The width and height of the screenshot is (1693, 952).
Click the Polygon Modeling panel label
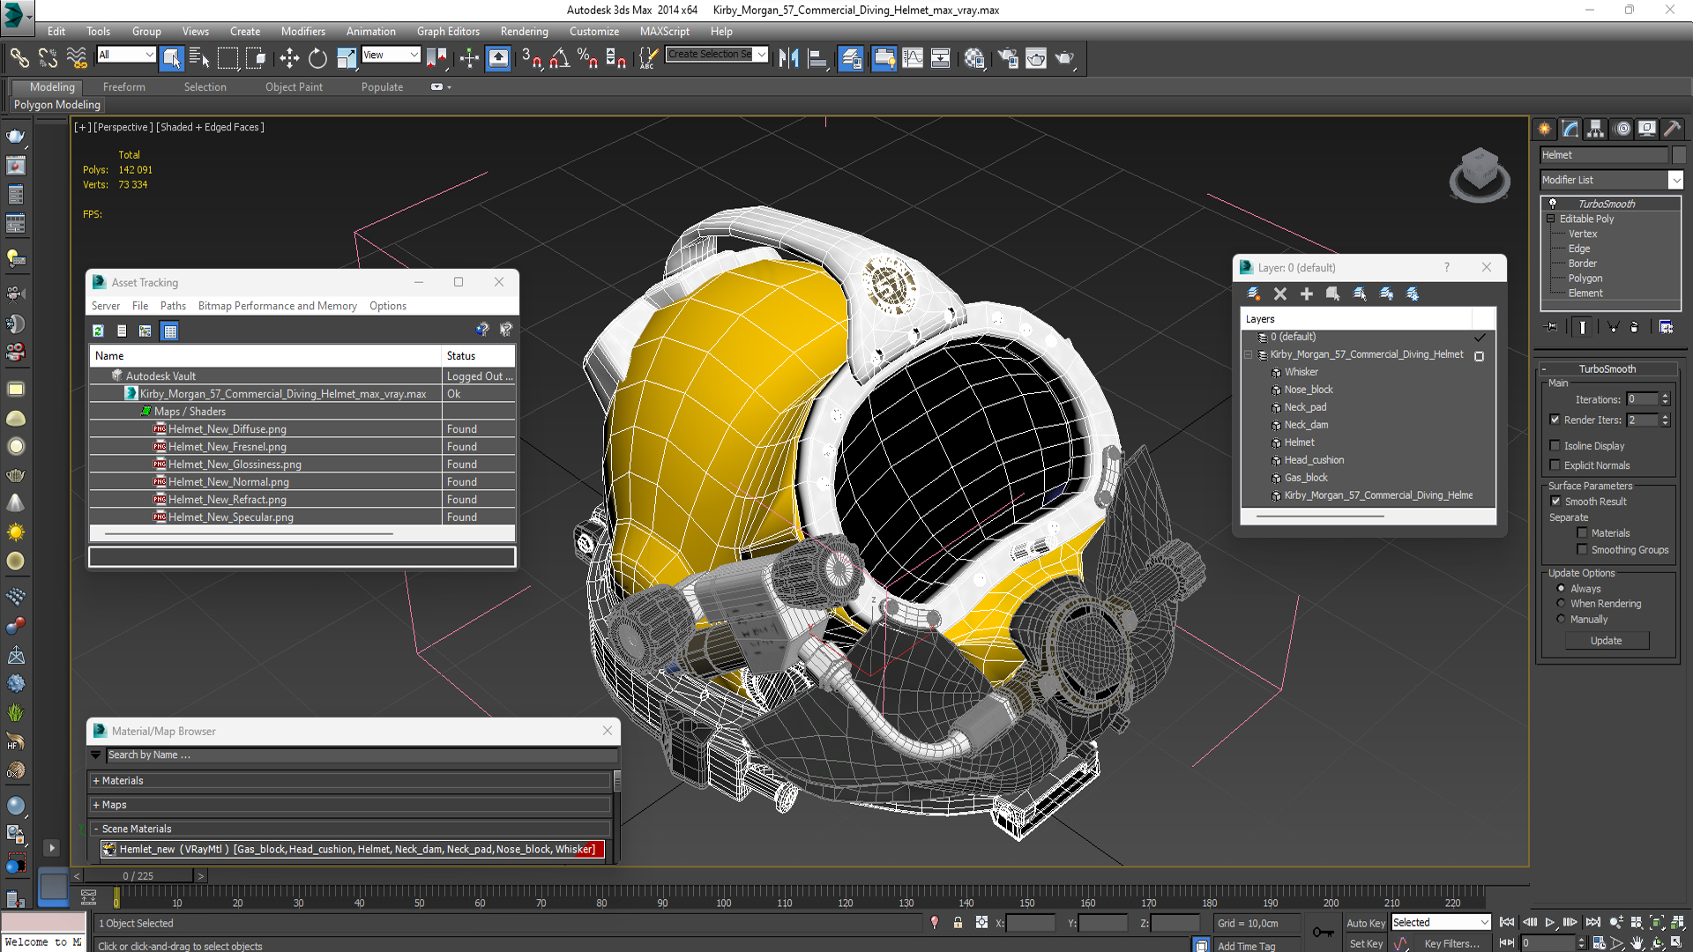57,104
